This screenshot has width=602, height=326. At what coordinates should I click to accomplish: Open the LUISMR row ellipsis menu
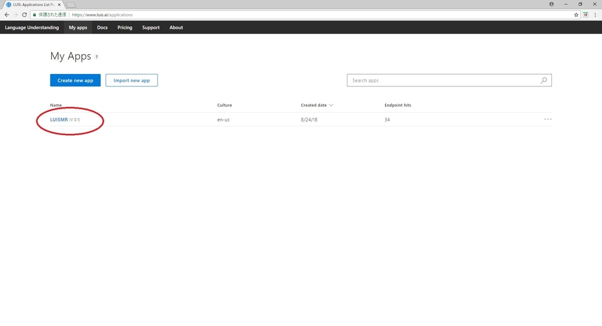pos(548,119)
